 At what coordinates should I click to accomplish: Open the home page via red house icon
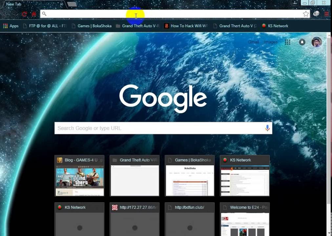click(34, 14)
